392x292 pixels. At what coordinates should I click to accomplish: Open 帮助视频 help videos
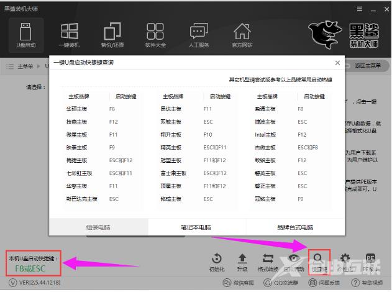(367, 283)
